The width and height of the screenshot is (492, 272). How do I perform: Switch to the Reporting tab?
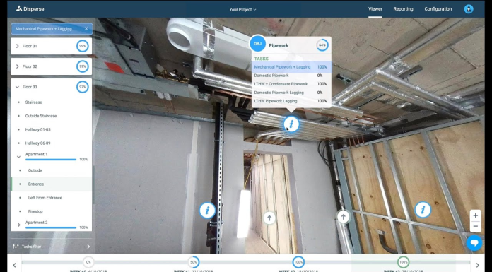[403, 9]
